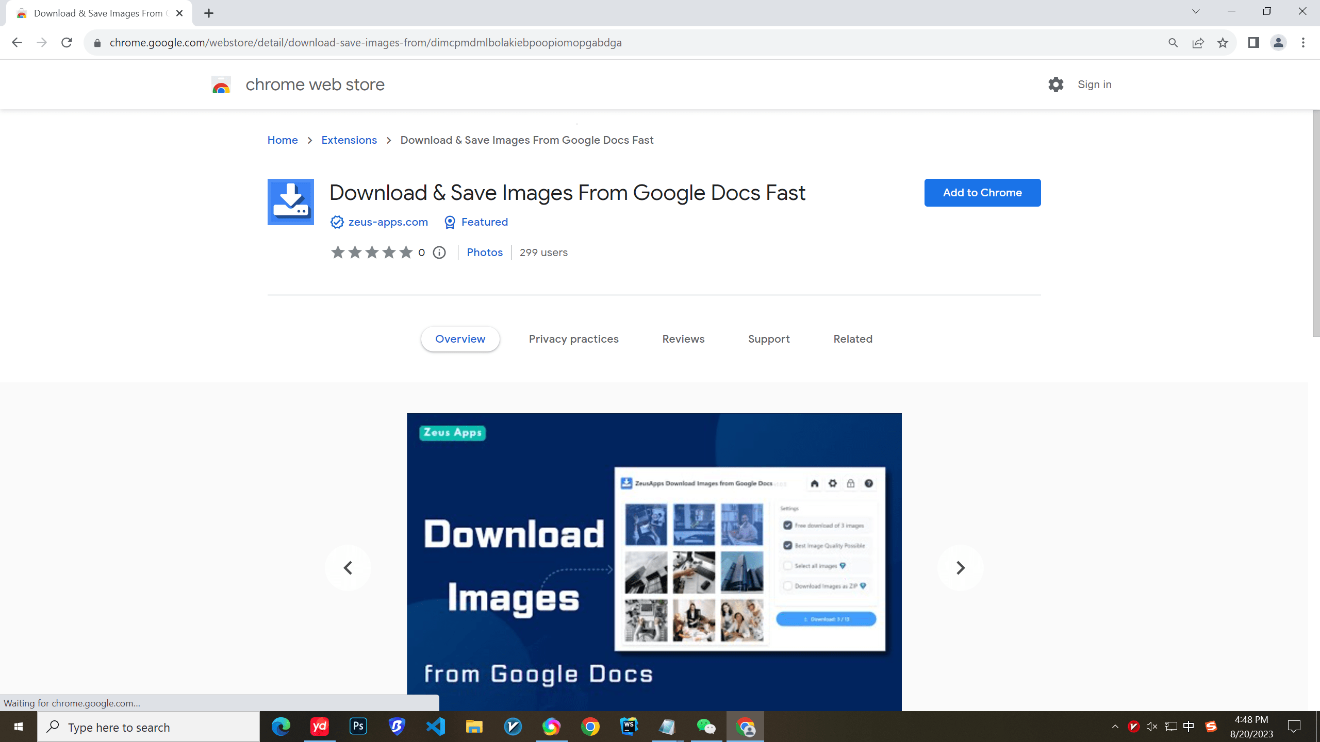The width and height of the screenshot is (1320, 742).
Task: Reload the current page
Action: (x=67, y=43)
